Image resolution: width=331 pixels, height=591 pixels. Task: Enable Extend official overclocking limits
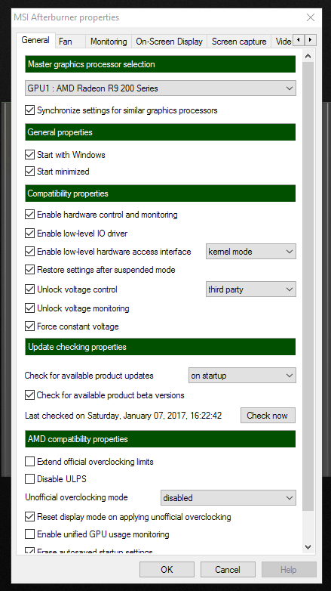(x=29, y=461)
